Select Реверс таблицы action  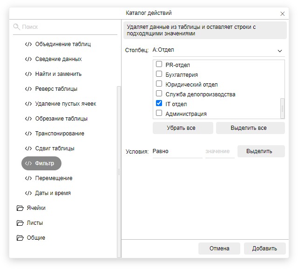tap(56, 89)
